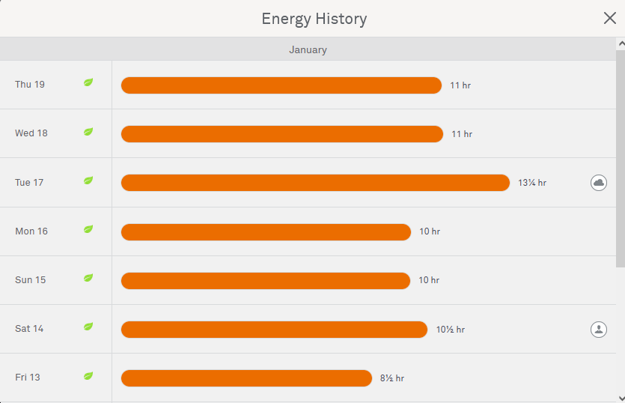Viewport: 625px width, 403px height.
Task: Click the person icon on Sat 14
Action: click(x=599, y=329)
